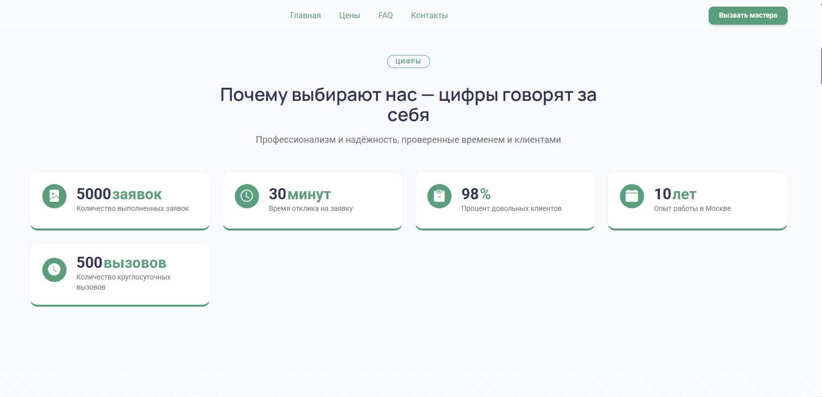Select the clipboard icon beside 98%
The width and height of the screenshot is (822, 397).
[x=439, y=196]
